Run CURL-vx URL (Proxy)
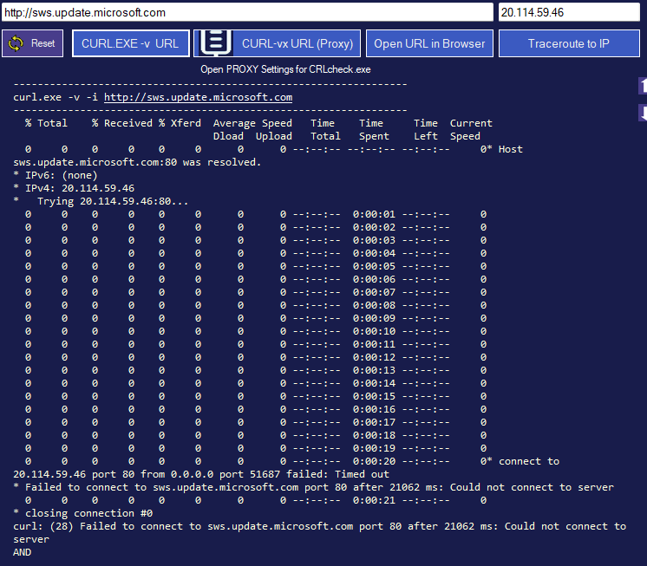647x566 pixels. [x=277, y=43]
